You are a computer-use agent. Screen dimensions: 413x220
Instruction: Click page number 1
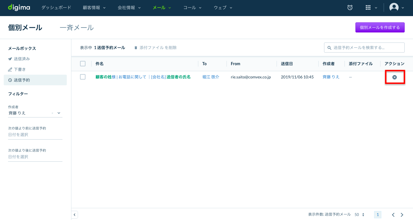378,215
